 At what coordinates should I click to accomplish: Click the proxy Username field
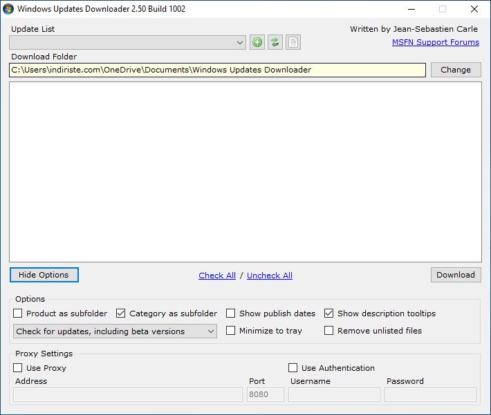tap(334, 395)
